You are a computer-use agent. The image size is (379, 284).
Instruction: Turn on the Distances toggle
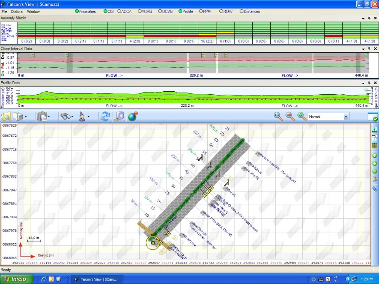242,11
